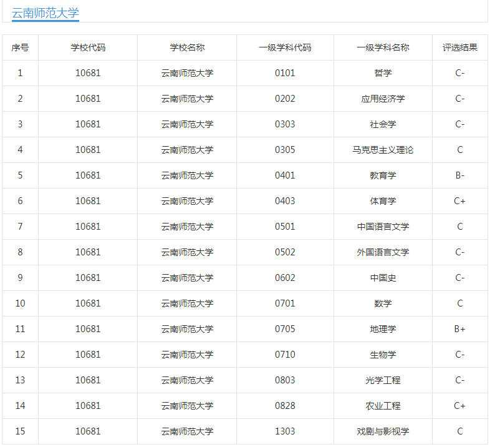Select the 戏剧与影视学 subject cell
This screenshot has height=447, width=495.
pyautogui.click(x=383, y=431)
